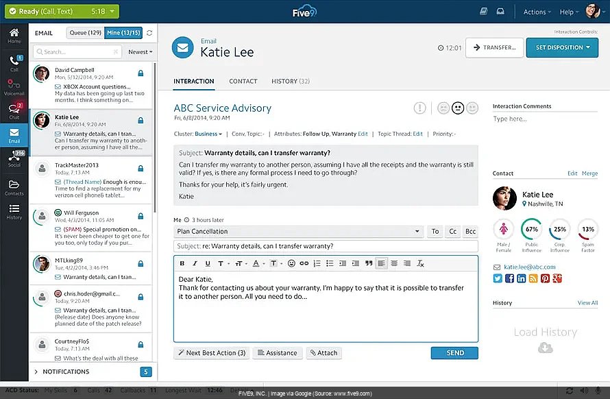The height and width of the screenshot is (399, 610).
Task: Switch to the Queue (129) view
Action: 85,33
